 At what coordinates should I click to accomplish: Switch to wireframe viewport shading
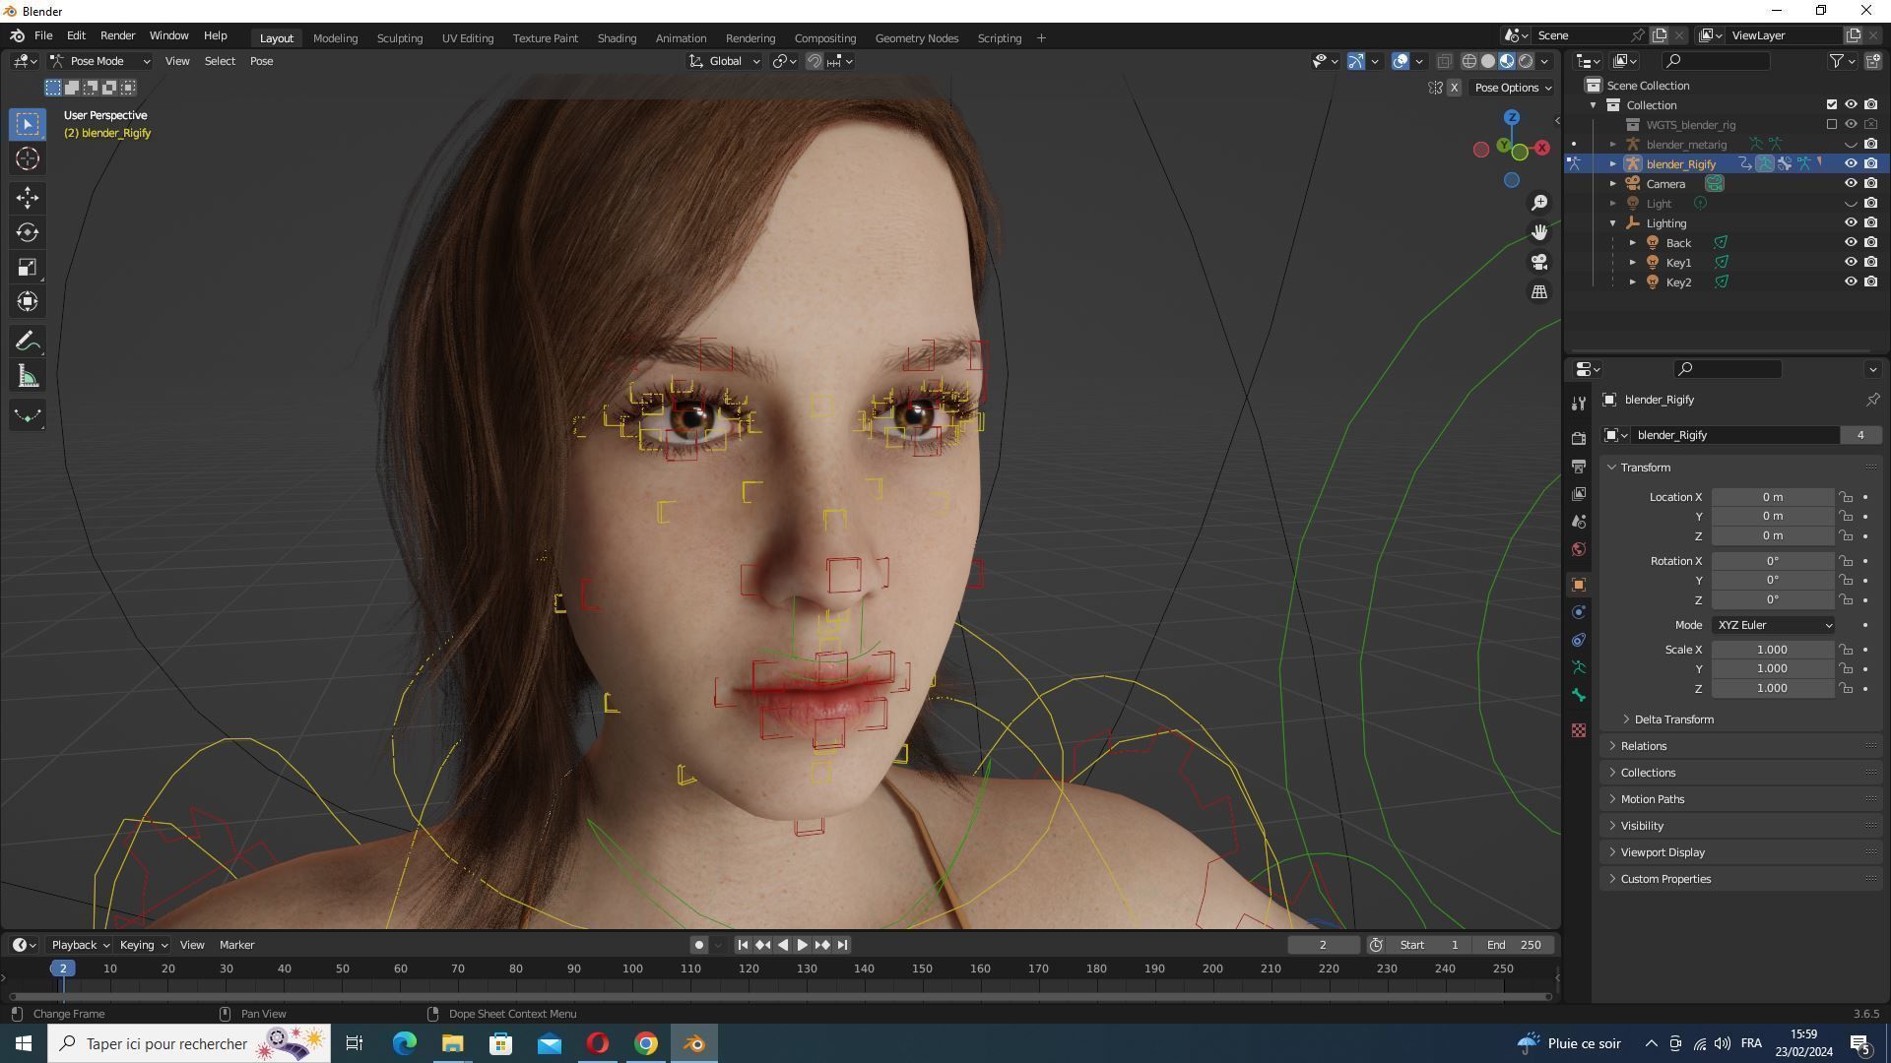pos(1468,61)
